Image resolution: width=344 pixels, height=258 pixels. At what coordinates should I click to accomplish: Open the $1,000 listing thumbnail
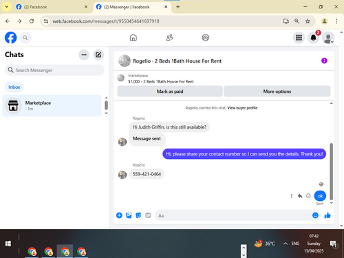point(121,78)
